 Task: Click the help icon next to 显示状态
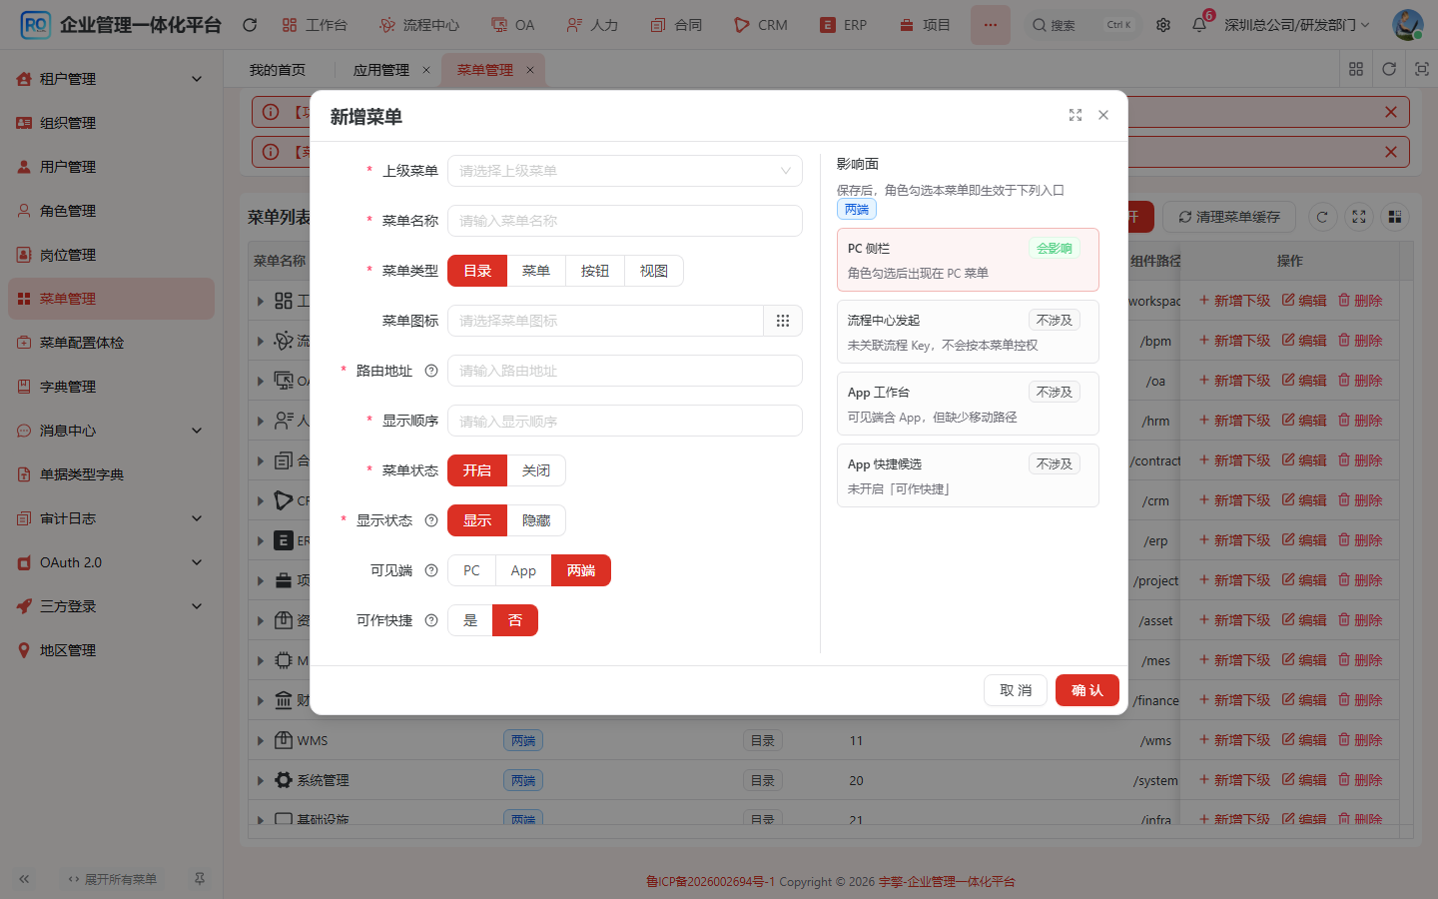click(431, 520)
